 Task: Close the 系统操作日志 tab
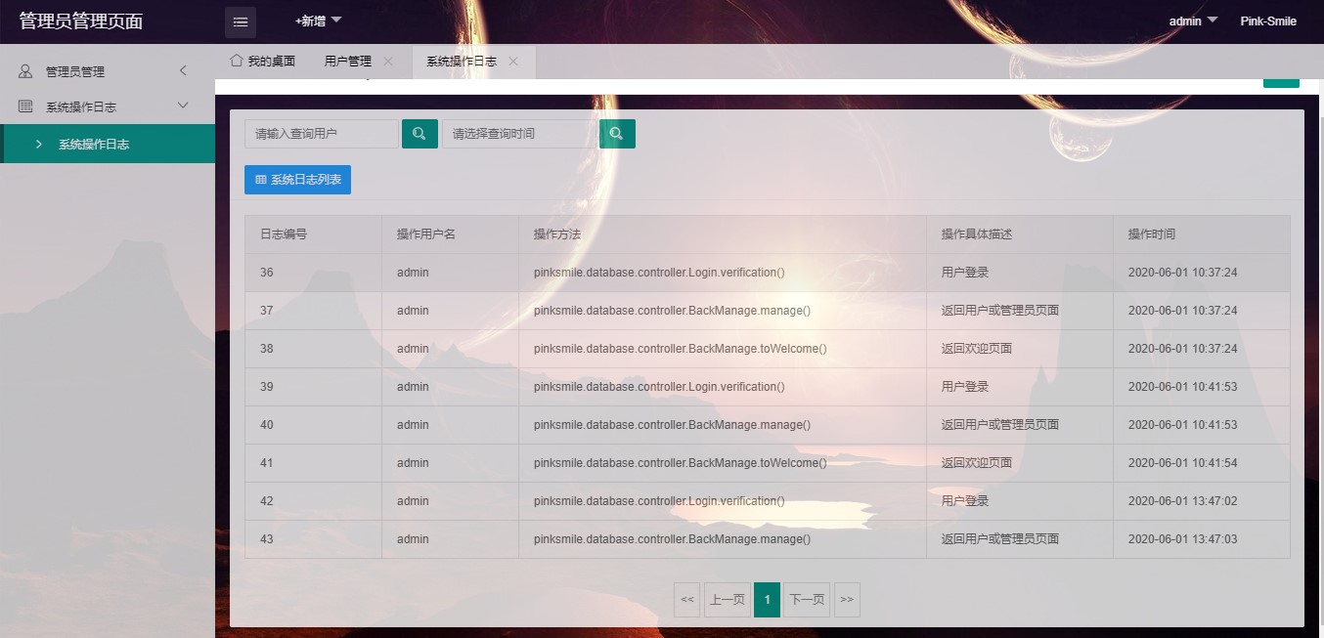[513, 60]
